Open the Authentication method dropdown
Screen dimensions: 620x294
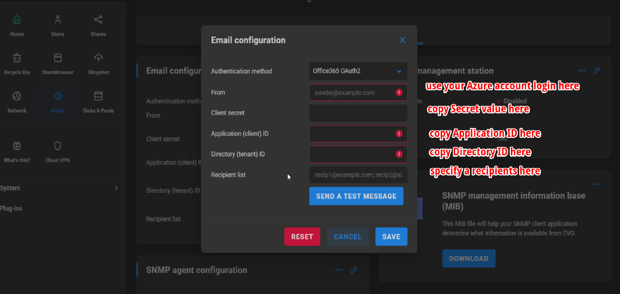tap(358, 71)
